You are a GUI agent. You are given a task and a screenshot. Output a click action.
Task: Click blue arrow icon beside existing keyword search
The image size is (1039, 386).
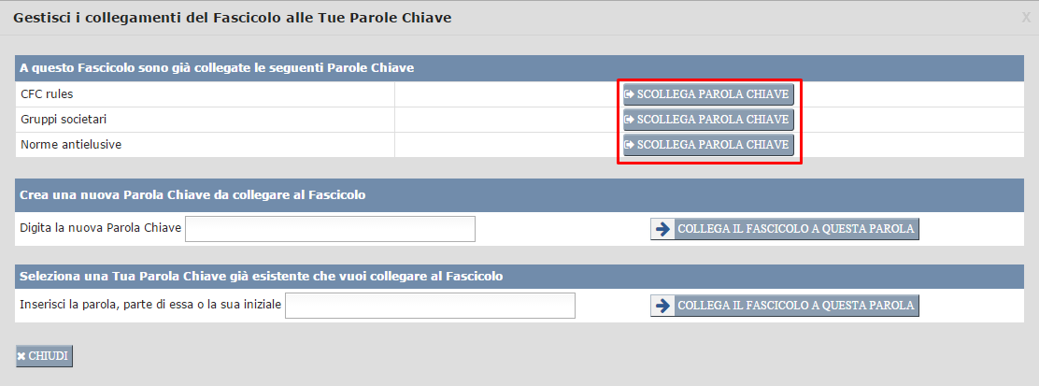coord(663,306)
